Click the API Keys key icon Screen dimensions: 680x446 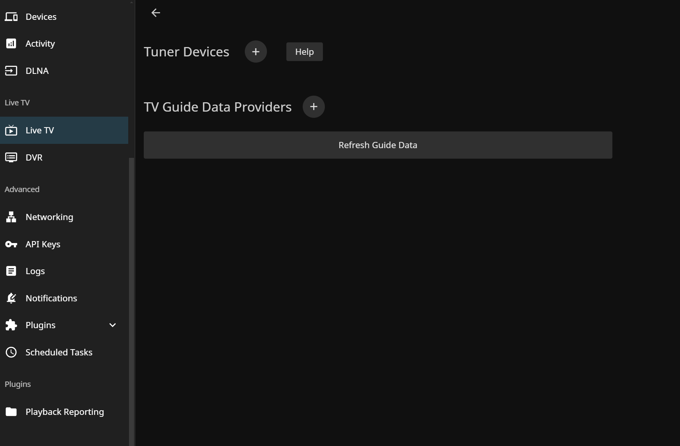coord(11,244)
